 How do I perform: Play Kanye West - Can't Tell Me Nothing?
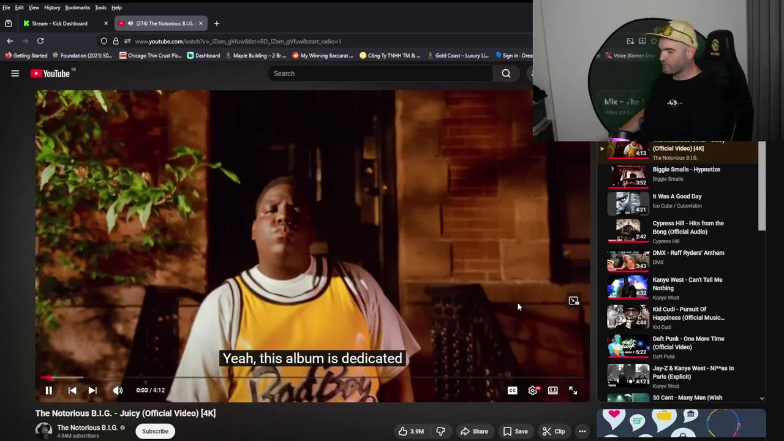[x=678, y=288]
